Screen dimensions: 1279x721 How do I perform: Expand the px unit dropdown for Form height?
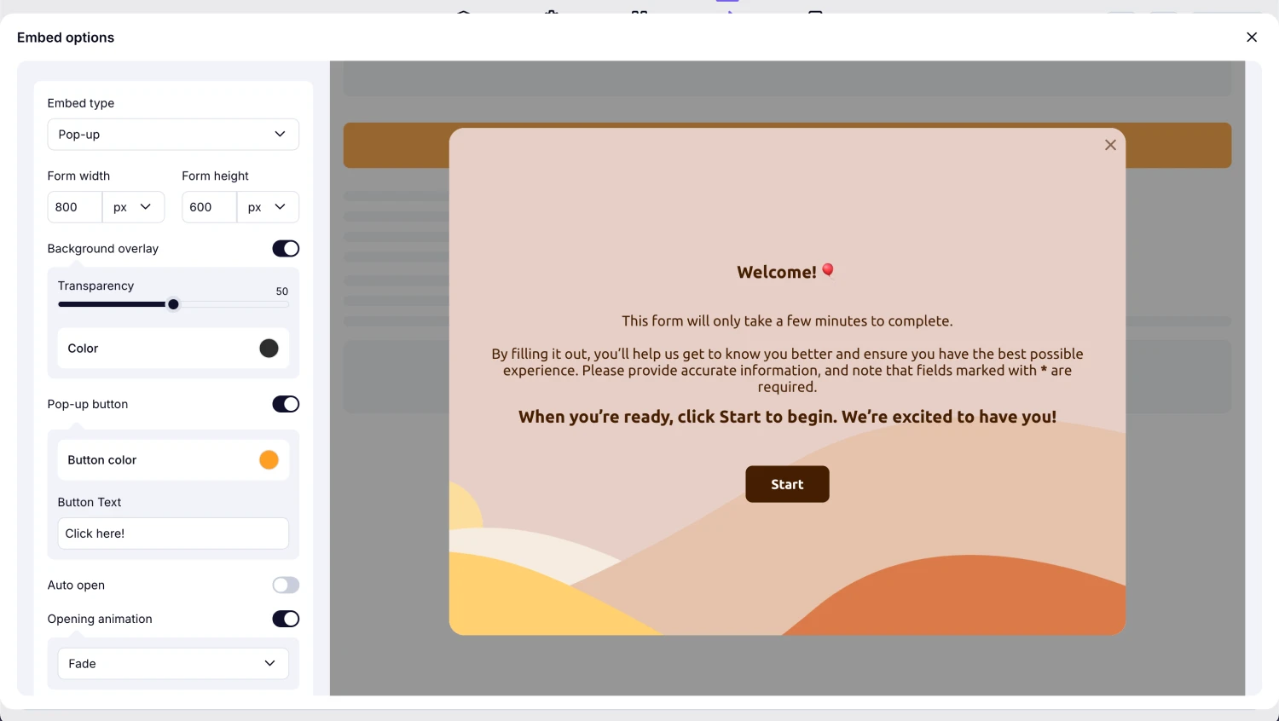coord(268,206)
